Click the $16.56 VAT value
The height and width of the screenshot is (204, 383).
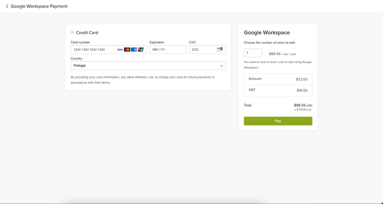tap(302, 90)
